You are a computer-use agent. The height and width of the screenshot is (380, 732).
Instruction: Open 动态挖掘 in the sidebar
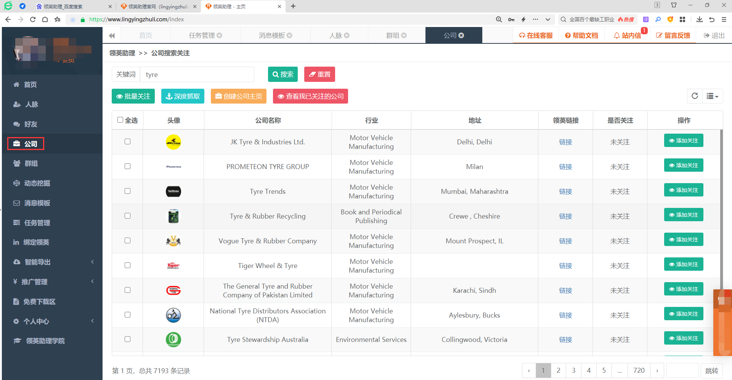pyautogui.click(x=37, y=183)
